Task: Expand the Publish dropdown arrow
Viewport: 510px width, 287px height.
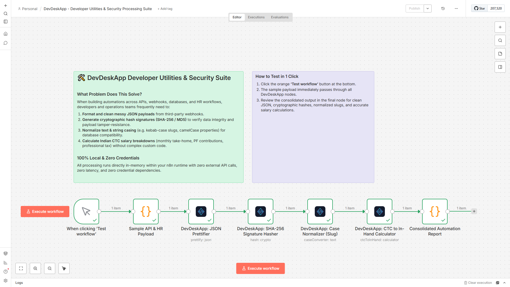Action: [428, 9]
